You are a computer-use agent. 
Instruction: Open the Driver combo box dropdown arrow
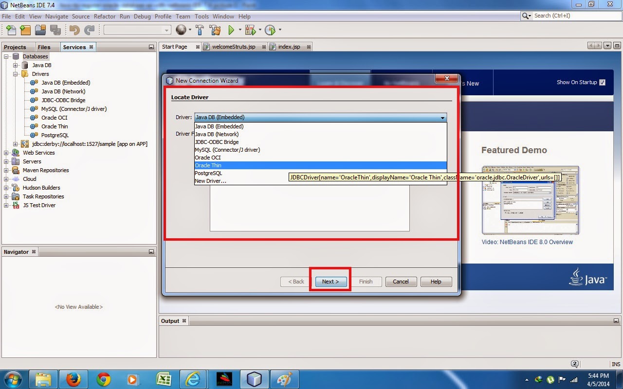(442, 118)
